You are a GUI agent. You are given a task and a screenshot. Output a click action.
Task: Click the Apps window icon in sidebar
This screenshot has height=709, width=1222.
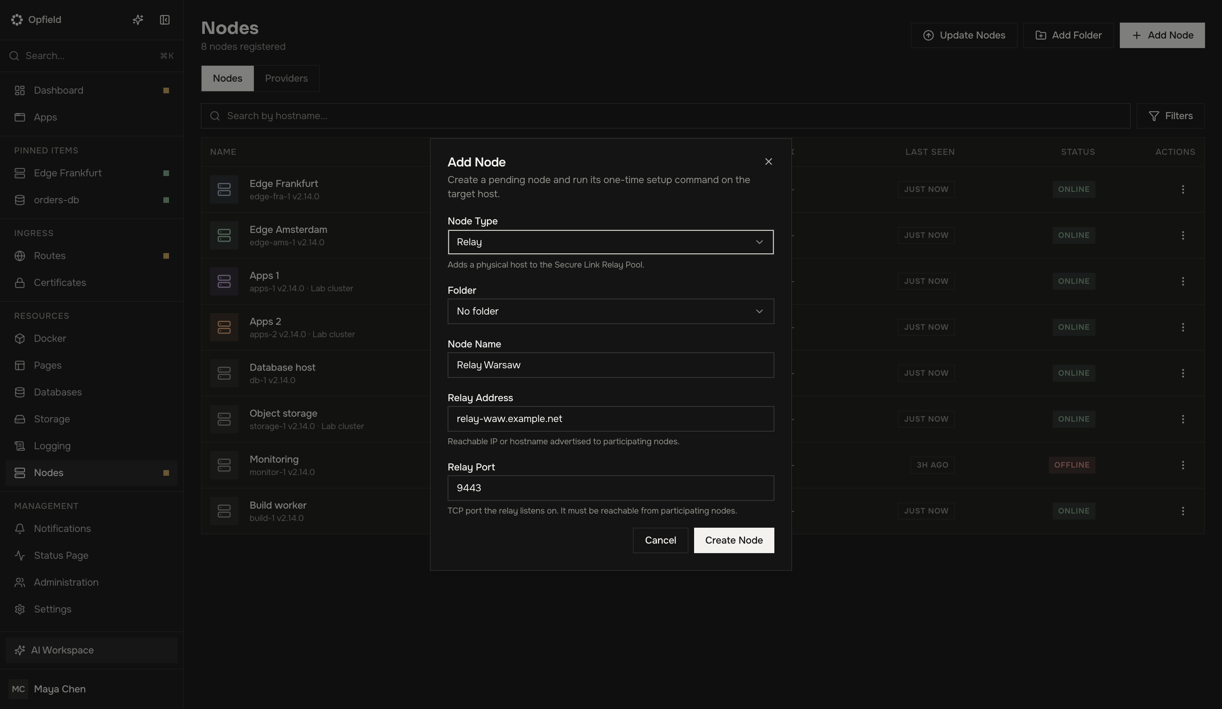click(x=20, y=117)
